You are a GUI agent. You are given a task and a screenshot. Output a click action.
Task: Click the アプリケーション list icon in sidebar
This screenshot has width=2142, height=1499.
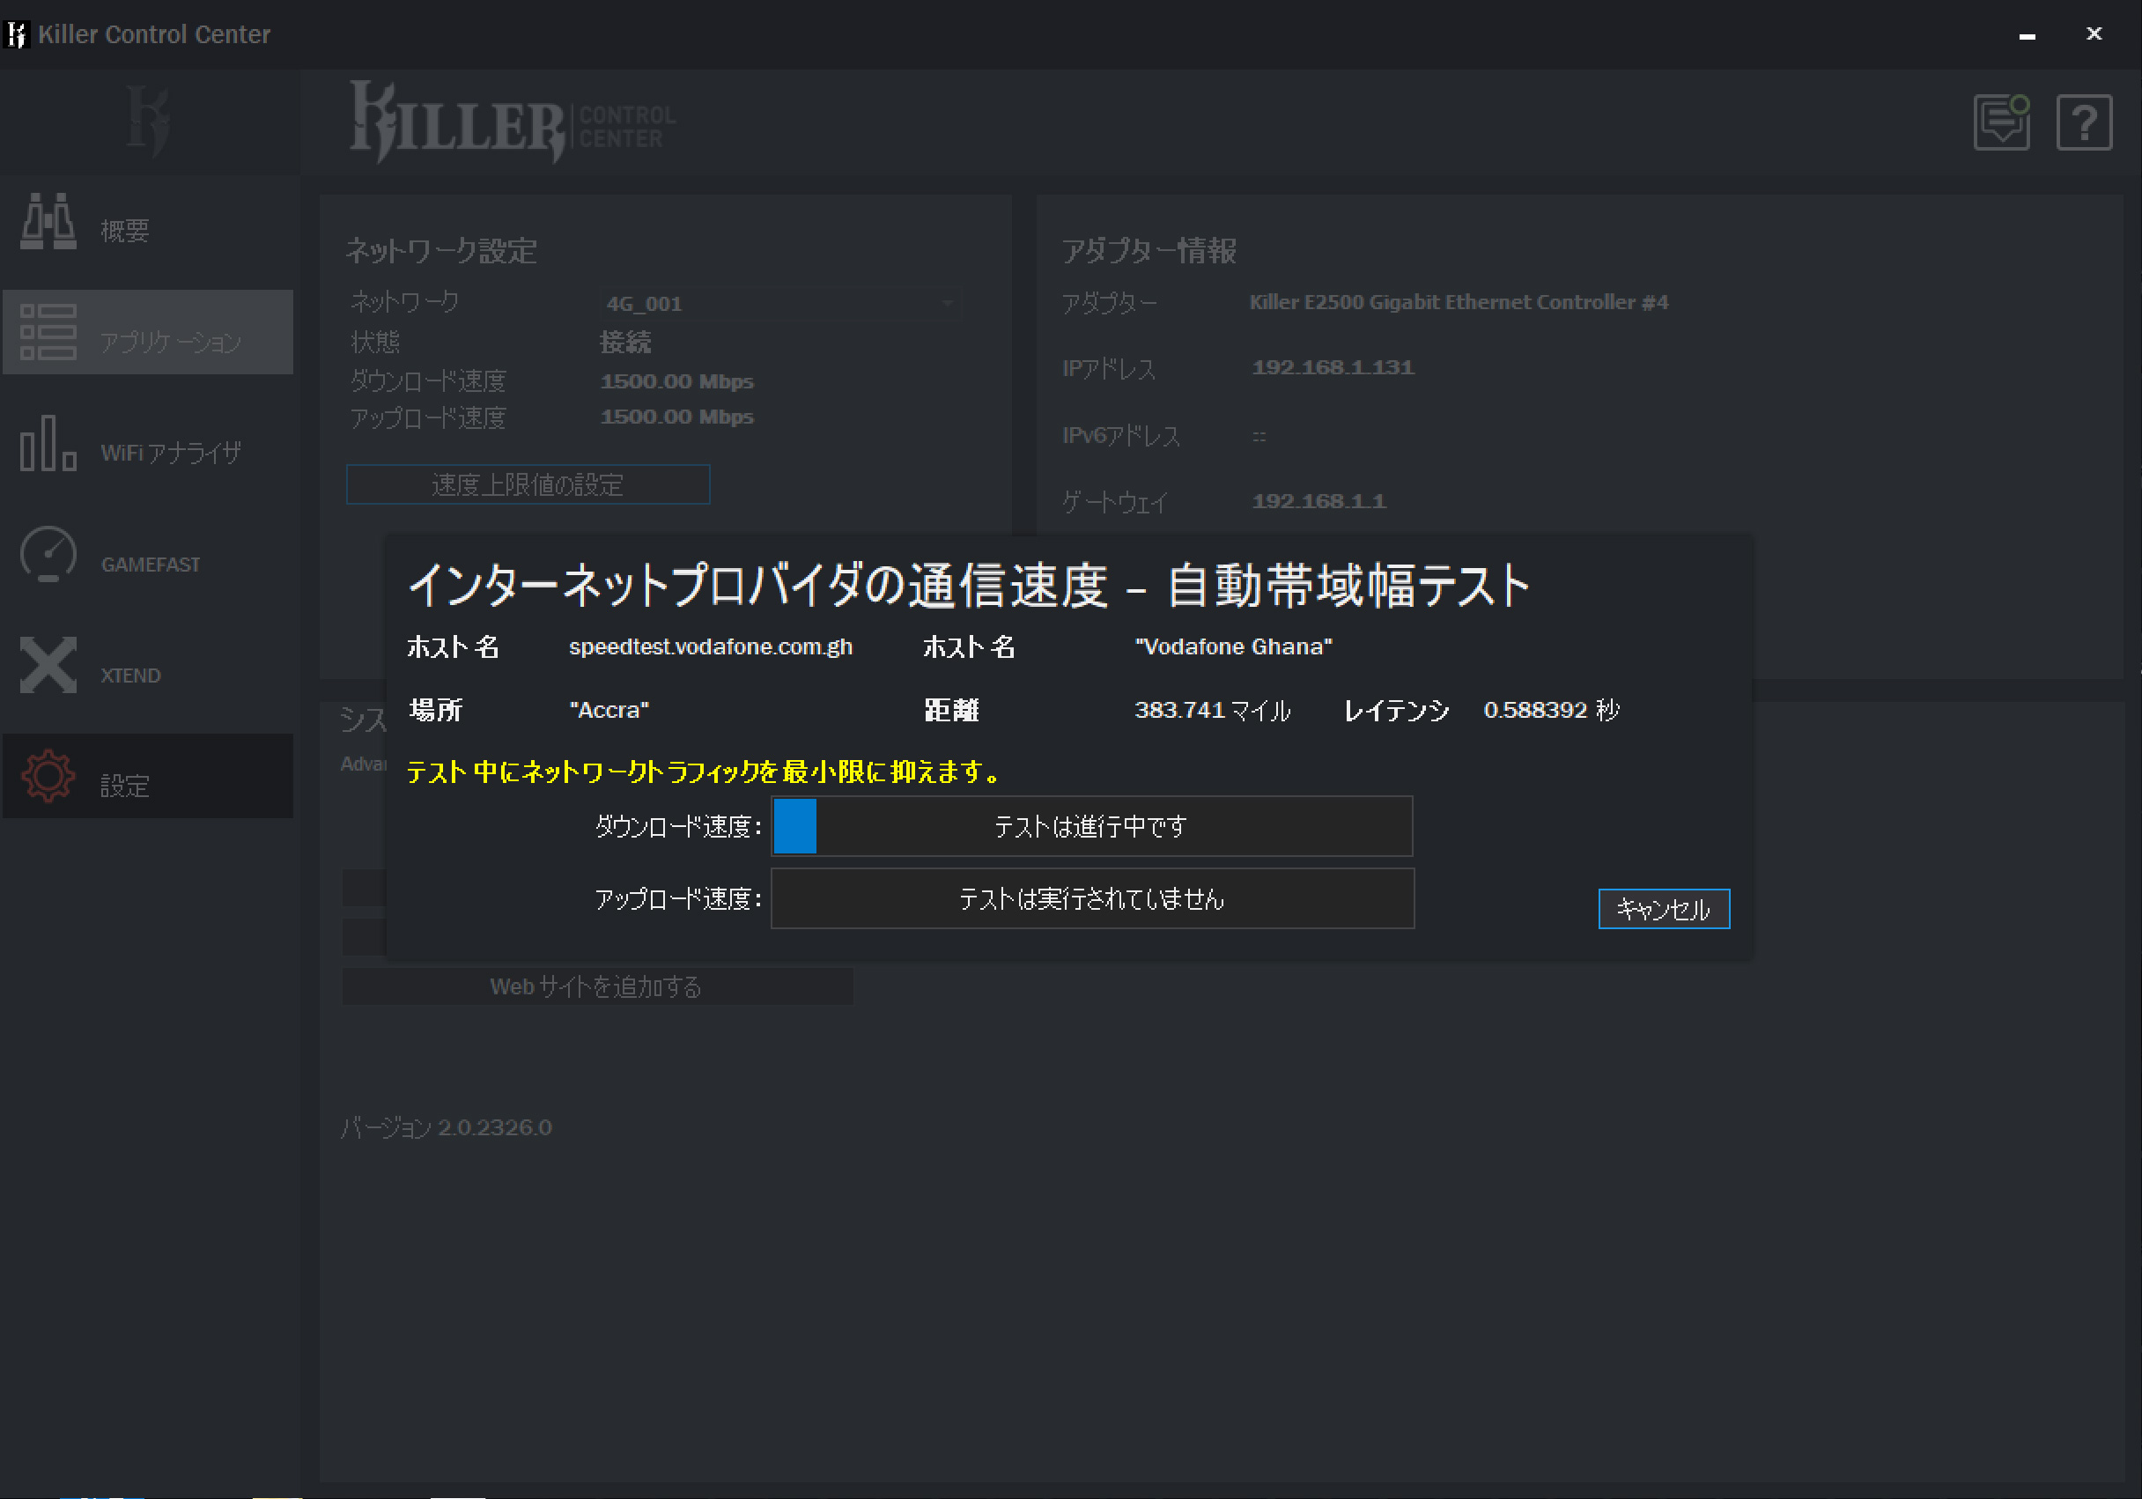tap(48, 332)
